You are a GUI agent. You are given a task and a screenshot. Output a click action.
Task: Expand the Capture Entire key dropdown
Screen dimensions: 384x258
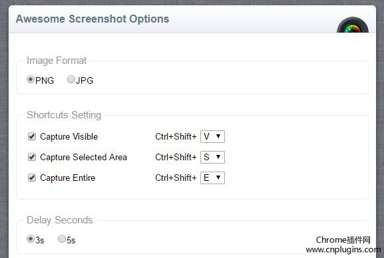pos(212,178)
